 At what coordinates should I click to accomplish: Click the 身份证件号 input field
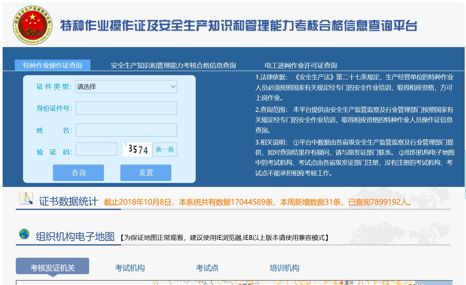(126, 108)
